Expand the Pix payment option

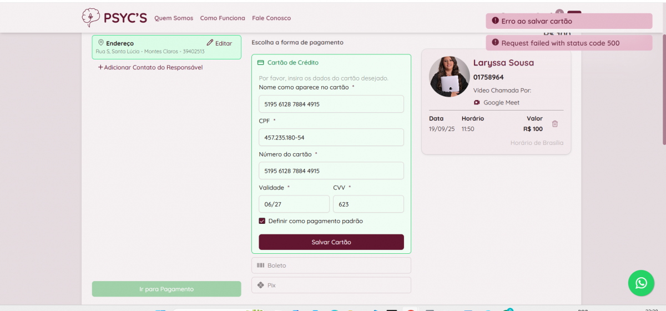coord(331,285)
